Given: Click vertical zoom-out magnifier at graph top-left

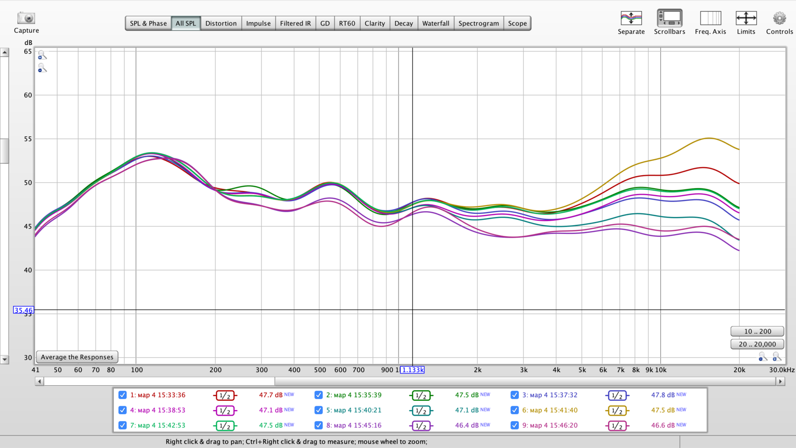Looking at the screenshot, I should [x=42, y=68].
